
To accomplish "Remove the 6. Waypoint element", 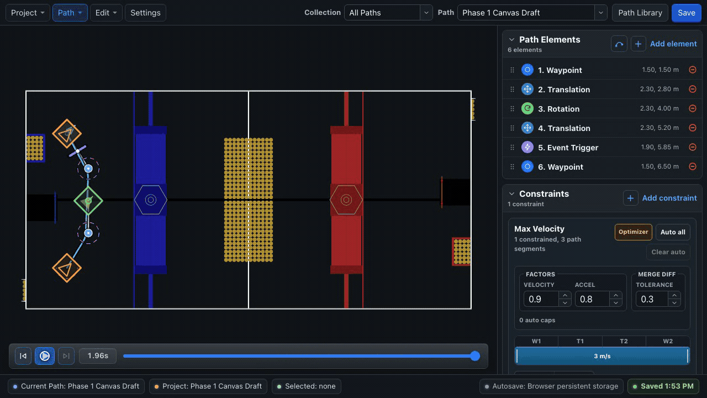I will tap(692, 166).
